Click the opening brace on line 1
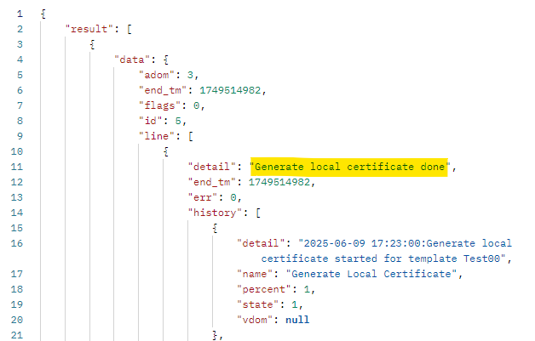Screen dimensions: 535x341 [x=43, y=14]
